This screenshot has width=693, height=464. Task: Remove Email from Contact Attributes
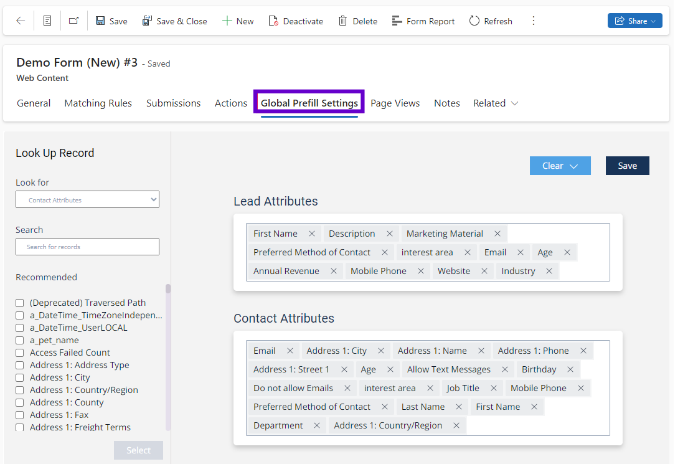pyautogui.click(x=290, y=351)
